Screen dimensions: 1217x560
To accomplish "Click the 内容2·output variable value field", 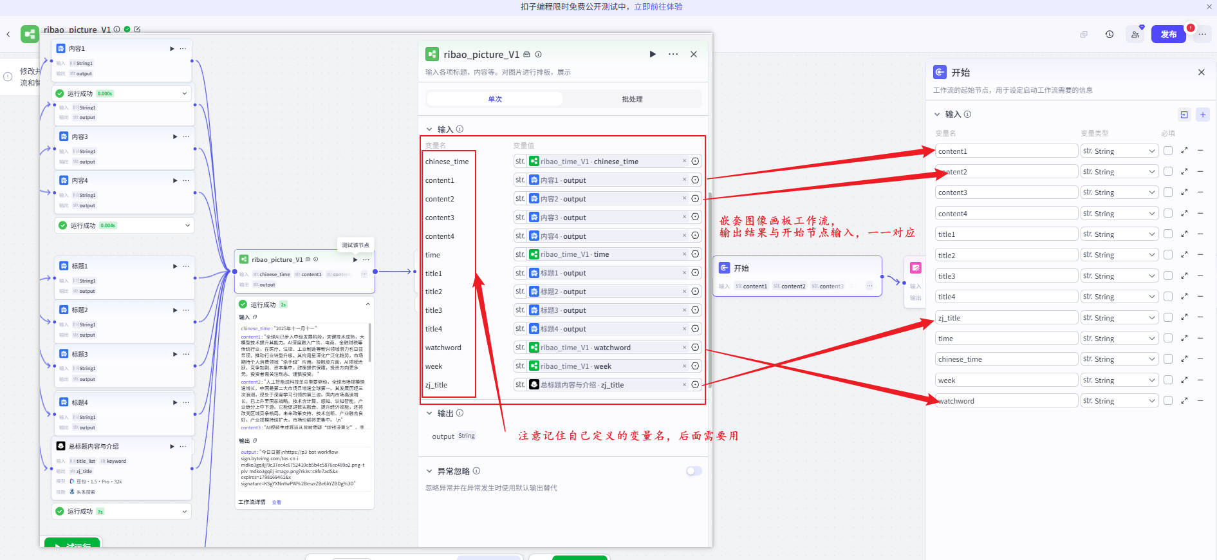I will pyautogui.click(x=608, y=198).
